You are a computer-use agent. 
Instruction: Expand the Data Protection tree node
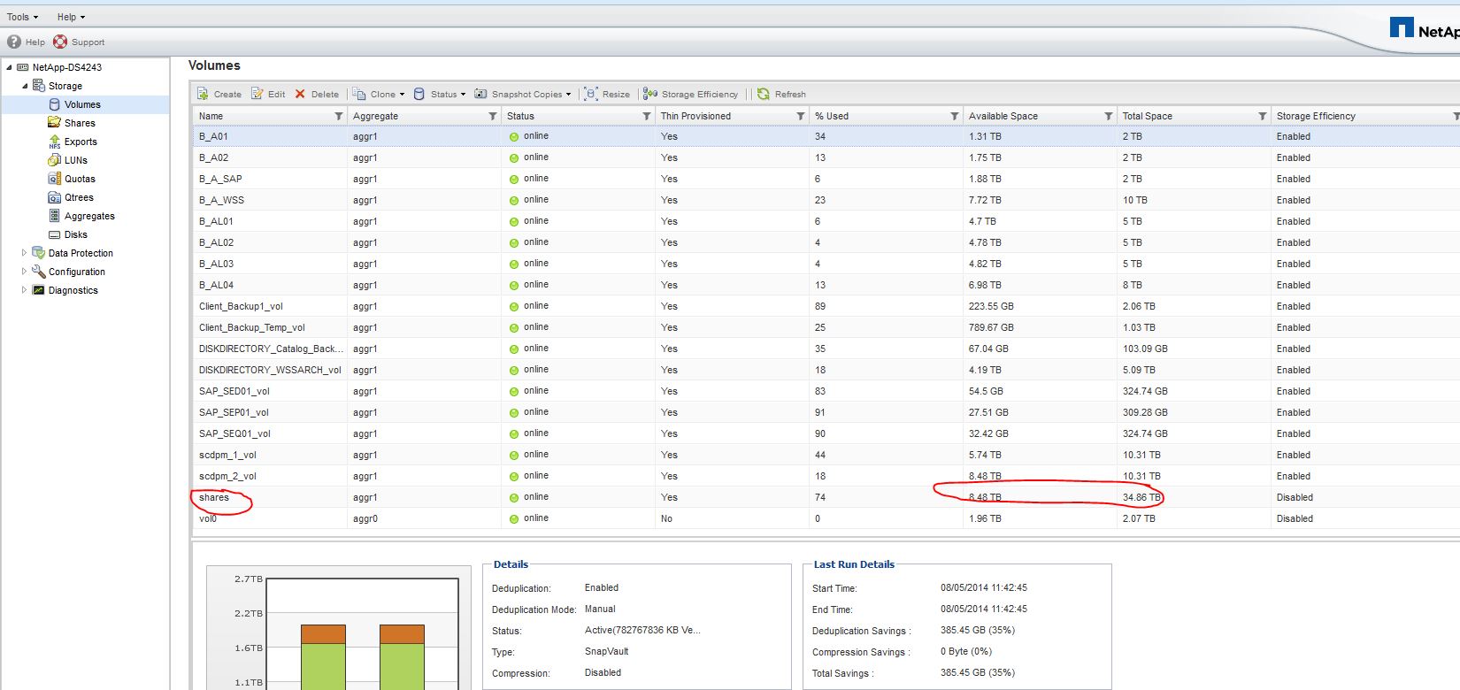coord(24,253)
